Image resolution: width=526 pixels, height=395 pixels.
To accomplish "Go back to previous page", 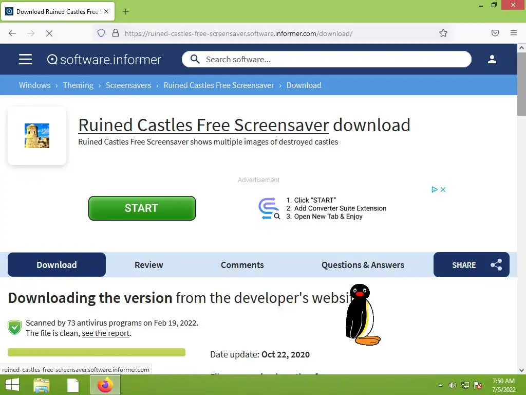I will click(x=12, y=33).
